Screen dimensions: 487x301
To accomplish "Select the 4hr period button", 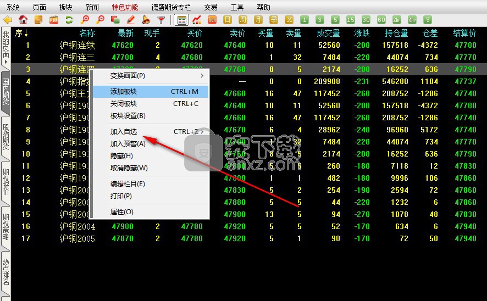I will [x=412, y=20].
